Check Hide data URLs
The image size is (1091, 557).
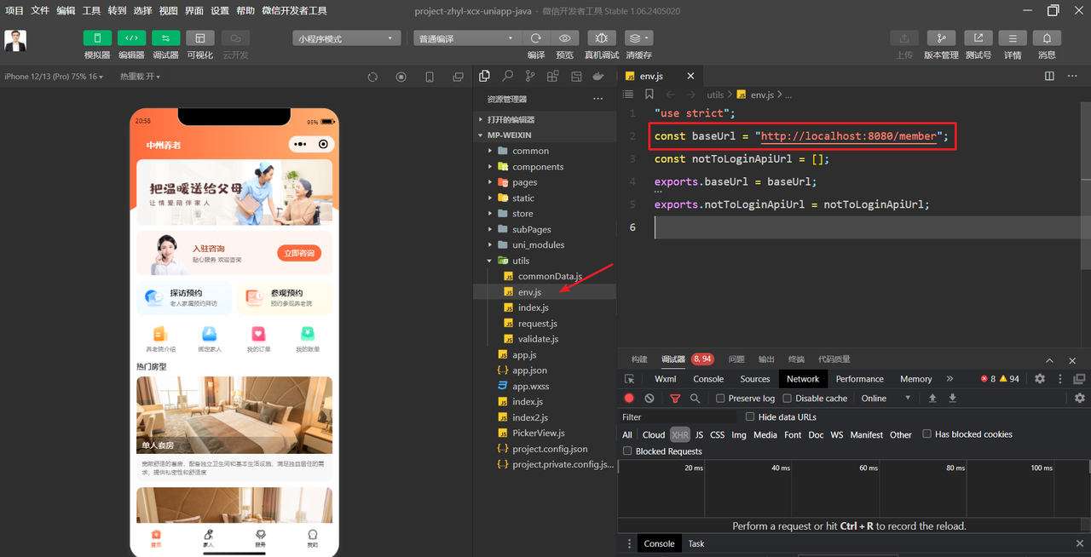[750, 417]
